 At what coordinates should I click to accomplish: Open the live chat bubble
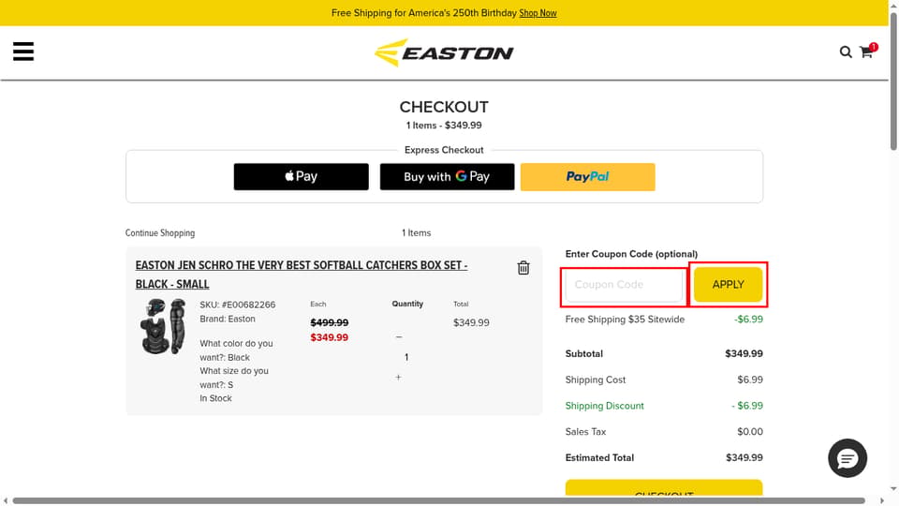(847, 458)
